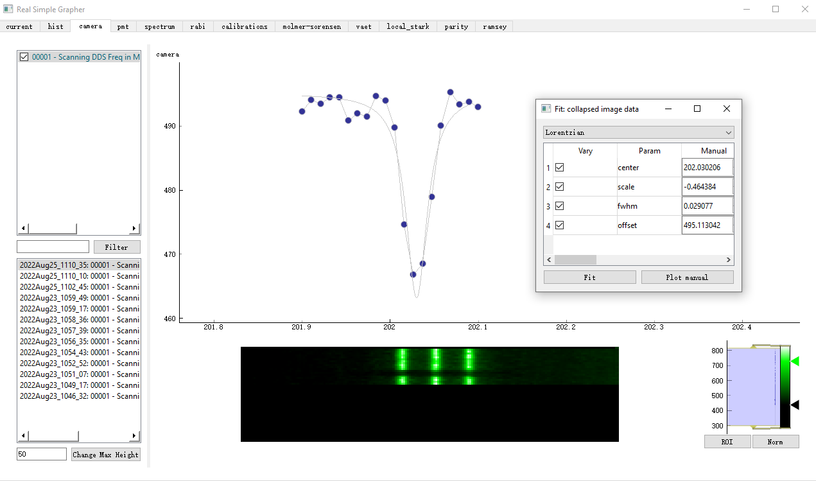The height and width of the screenshot is (481, 816).
Task: Edit the center manual value 202.030206
Action: pyautogui.click(x=707, y=168)
